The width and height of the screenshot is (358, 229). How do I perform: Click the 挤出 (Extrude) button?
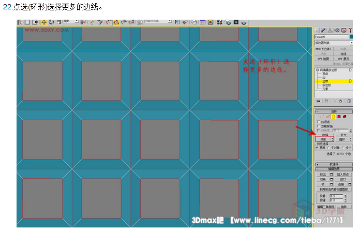tap(323, 175)
